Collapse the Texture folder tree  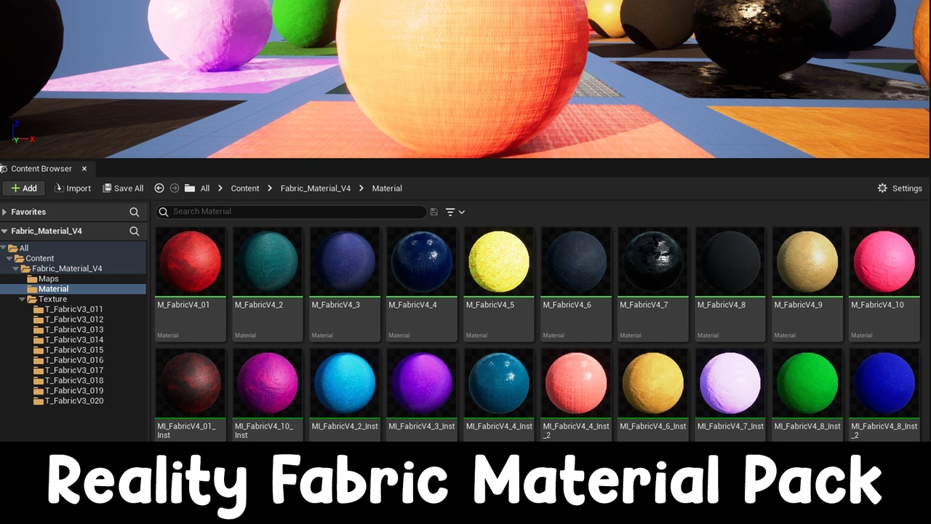pos(23,299)
